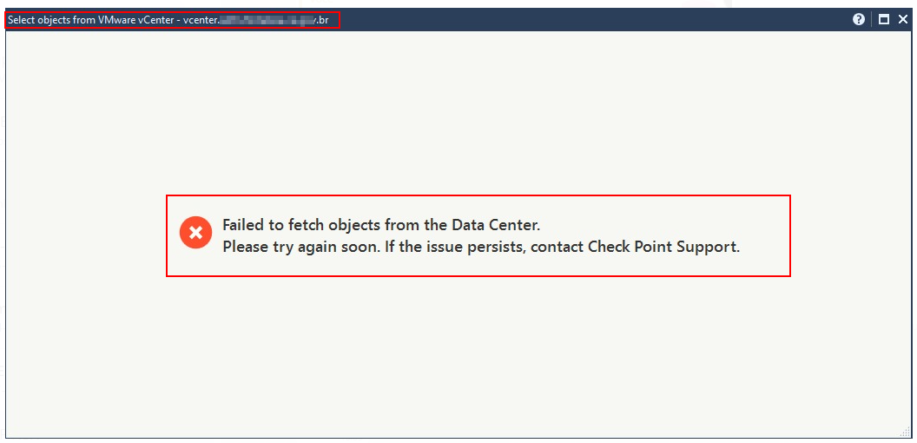Screen dimensions: 917x443
Task: Open help with the question mark icon
Action: click(x=859, y=19)
